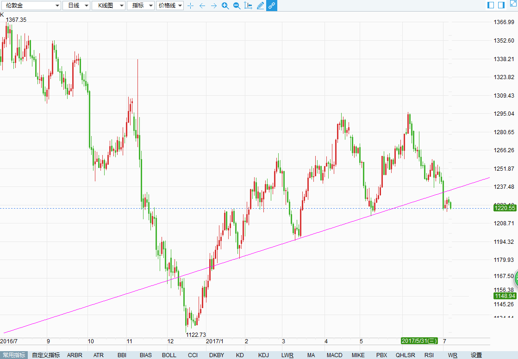The width and height of the screenshot is (518, 359).
Task: Activate the crosshair cursor tool
Action: click(x=191, y=6)
